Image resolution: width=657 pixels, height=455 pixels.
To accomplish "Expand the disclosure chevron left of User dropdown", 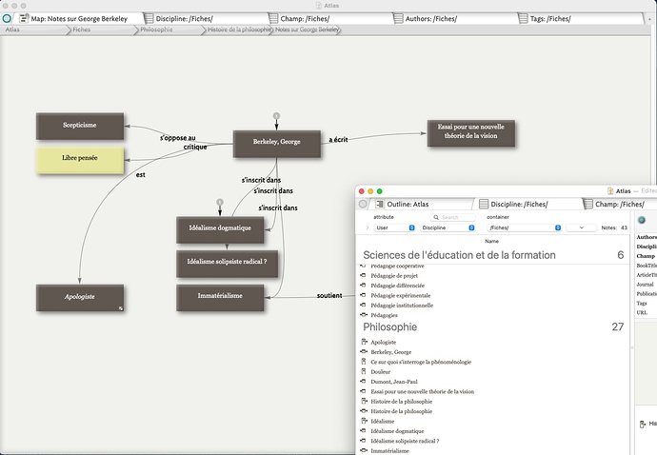I will tap(368, 227).
